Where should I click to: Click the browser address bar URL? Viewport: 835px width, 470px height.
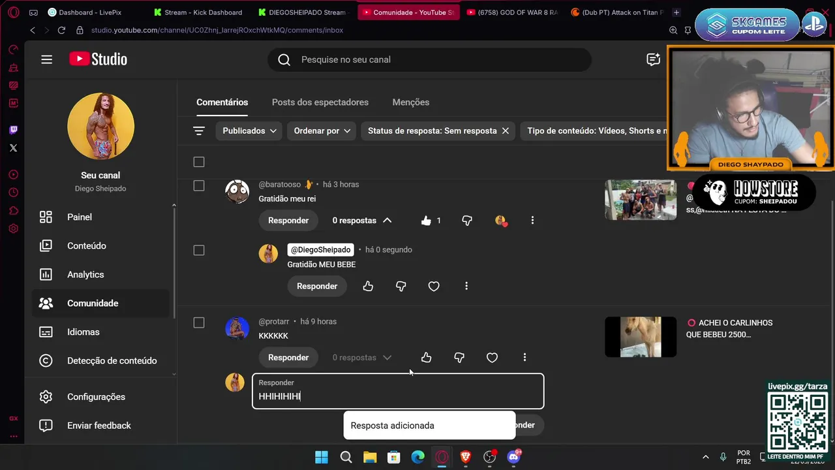tap(217, 30)
